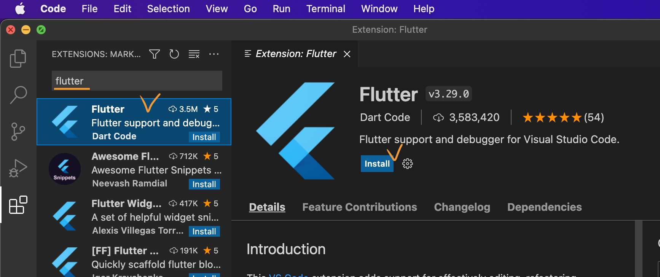This screenshot has width=660, height=277.
Task: Switch to the Changelog tab
Action: point(462,207)
